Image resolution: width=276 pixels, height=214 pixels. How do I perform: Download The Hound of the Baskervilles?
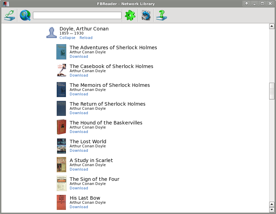pos(79,132)
